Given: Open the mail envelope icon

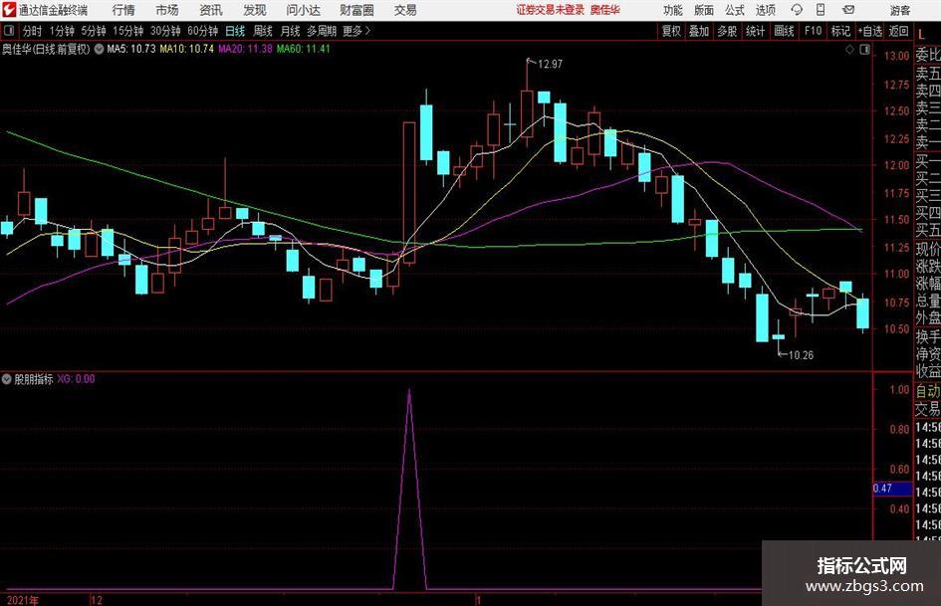Looking at the screenshot, I should point(848,10).
